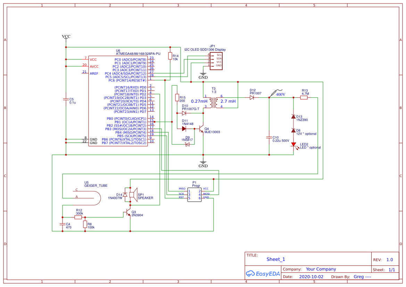Click the Drawn By Greg text
The image size is (406, 287).
pos(363,277)
